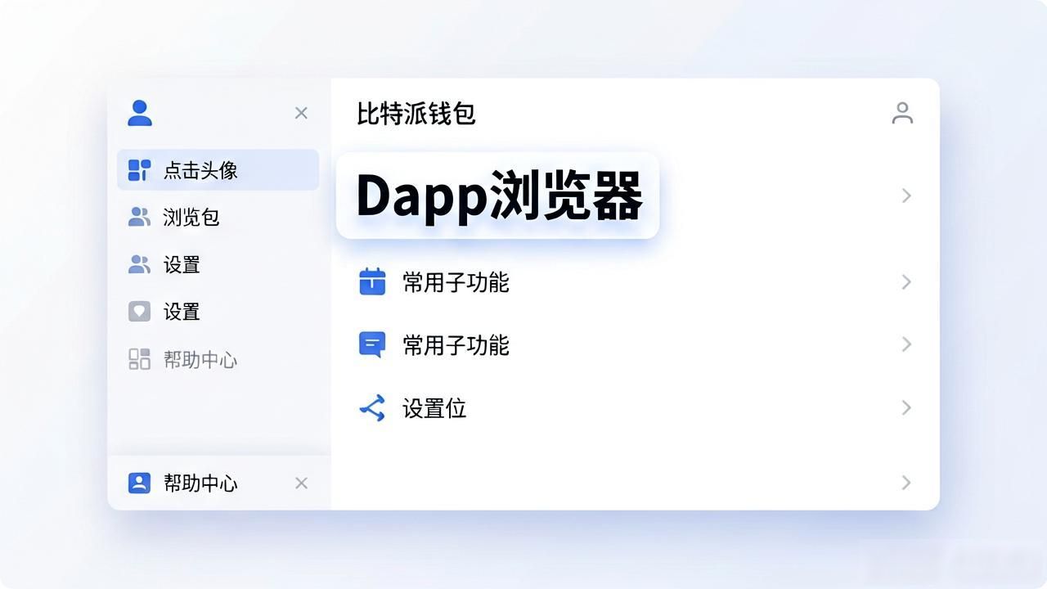This screenshot has height=589, width=1047.
Task: Expand the Dapp浏览器 row chevron
Action: [906, 196]
